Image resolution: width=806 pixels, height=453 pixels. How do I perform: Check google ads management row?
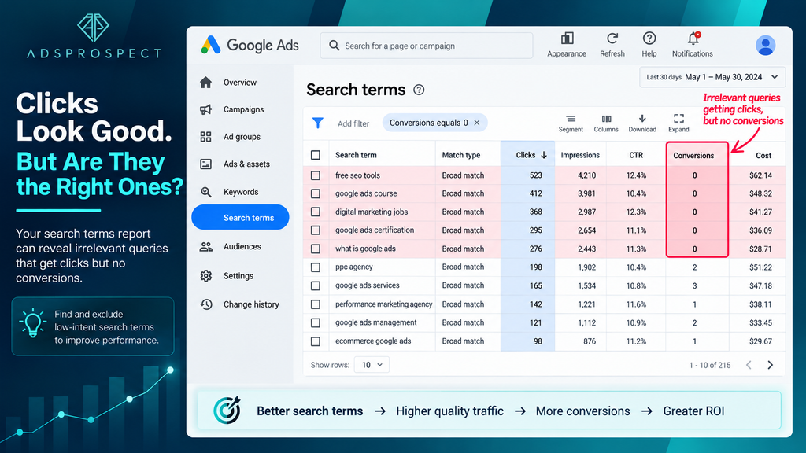coord(316,323)
